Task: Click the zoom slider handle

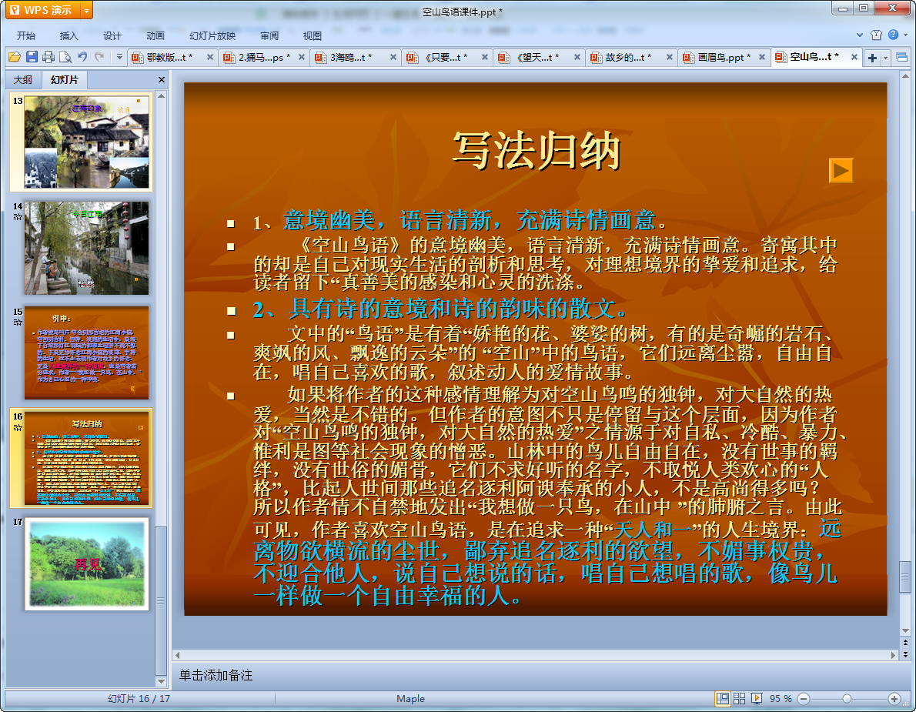Action: pos(847,699)
